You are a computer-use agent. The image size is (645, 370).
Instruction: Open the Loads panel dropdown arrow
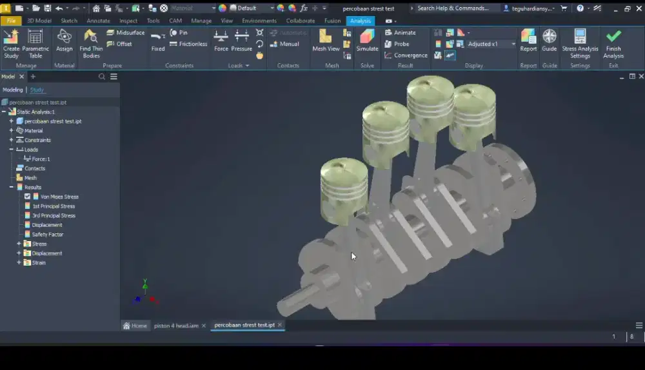pyautogui.click(x=247, y=66)
